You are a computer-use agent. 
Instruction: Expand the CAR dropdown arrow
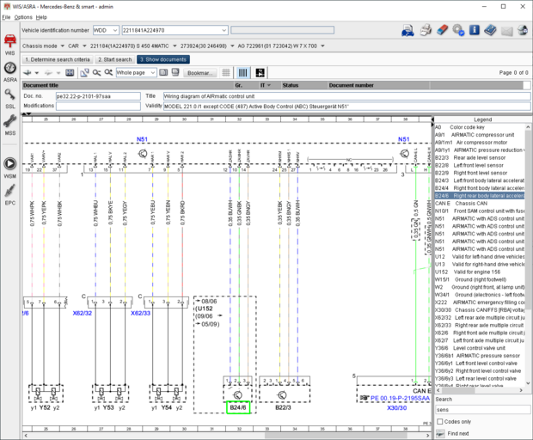[84, 46]
